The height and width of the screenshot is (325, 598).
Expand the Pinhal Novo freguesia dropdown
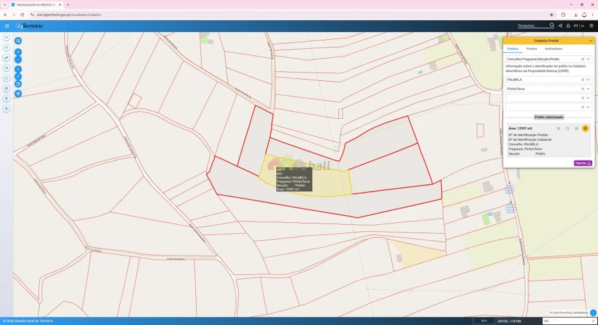[x=588, y=89]
